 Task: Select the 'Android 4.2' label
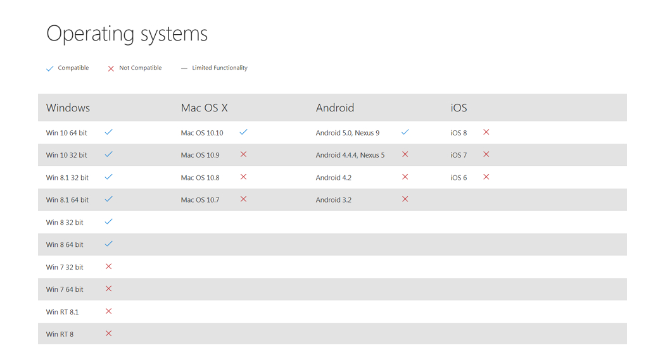point(334,178)
